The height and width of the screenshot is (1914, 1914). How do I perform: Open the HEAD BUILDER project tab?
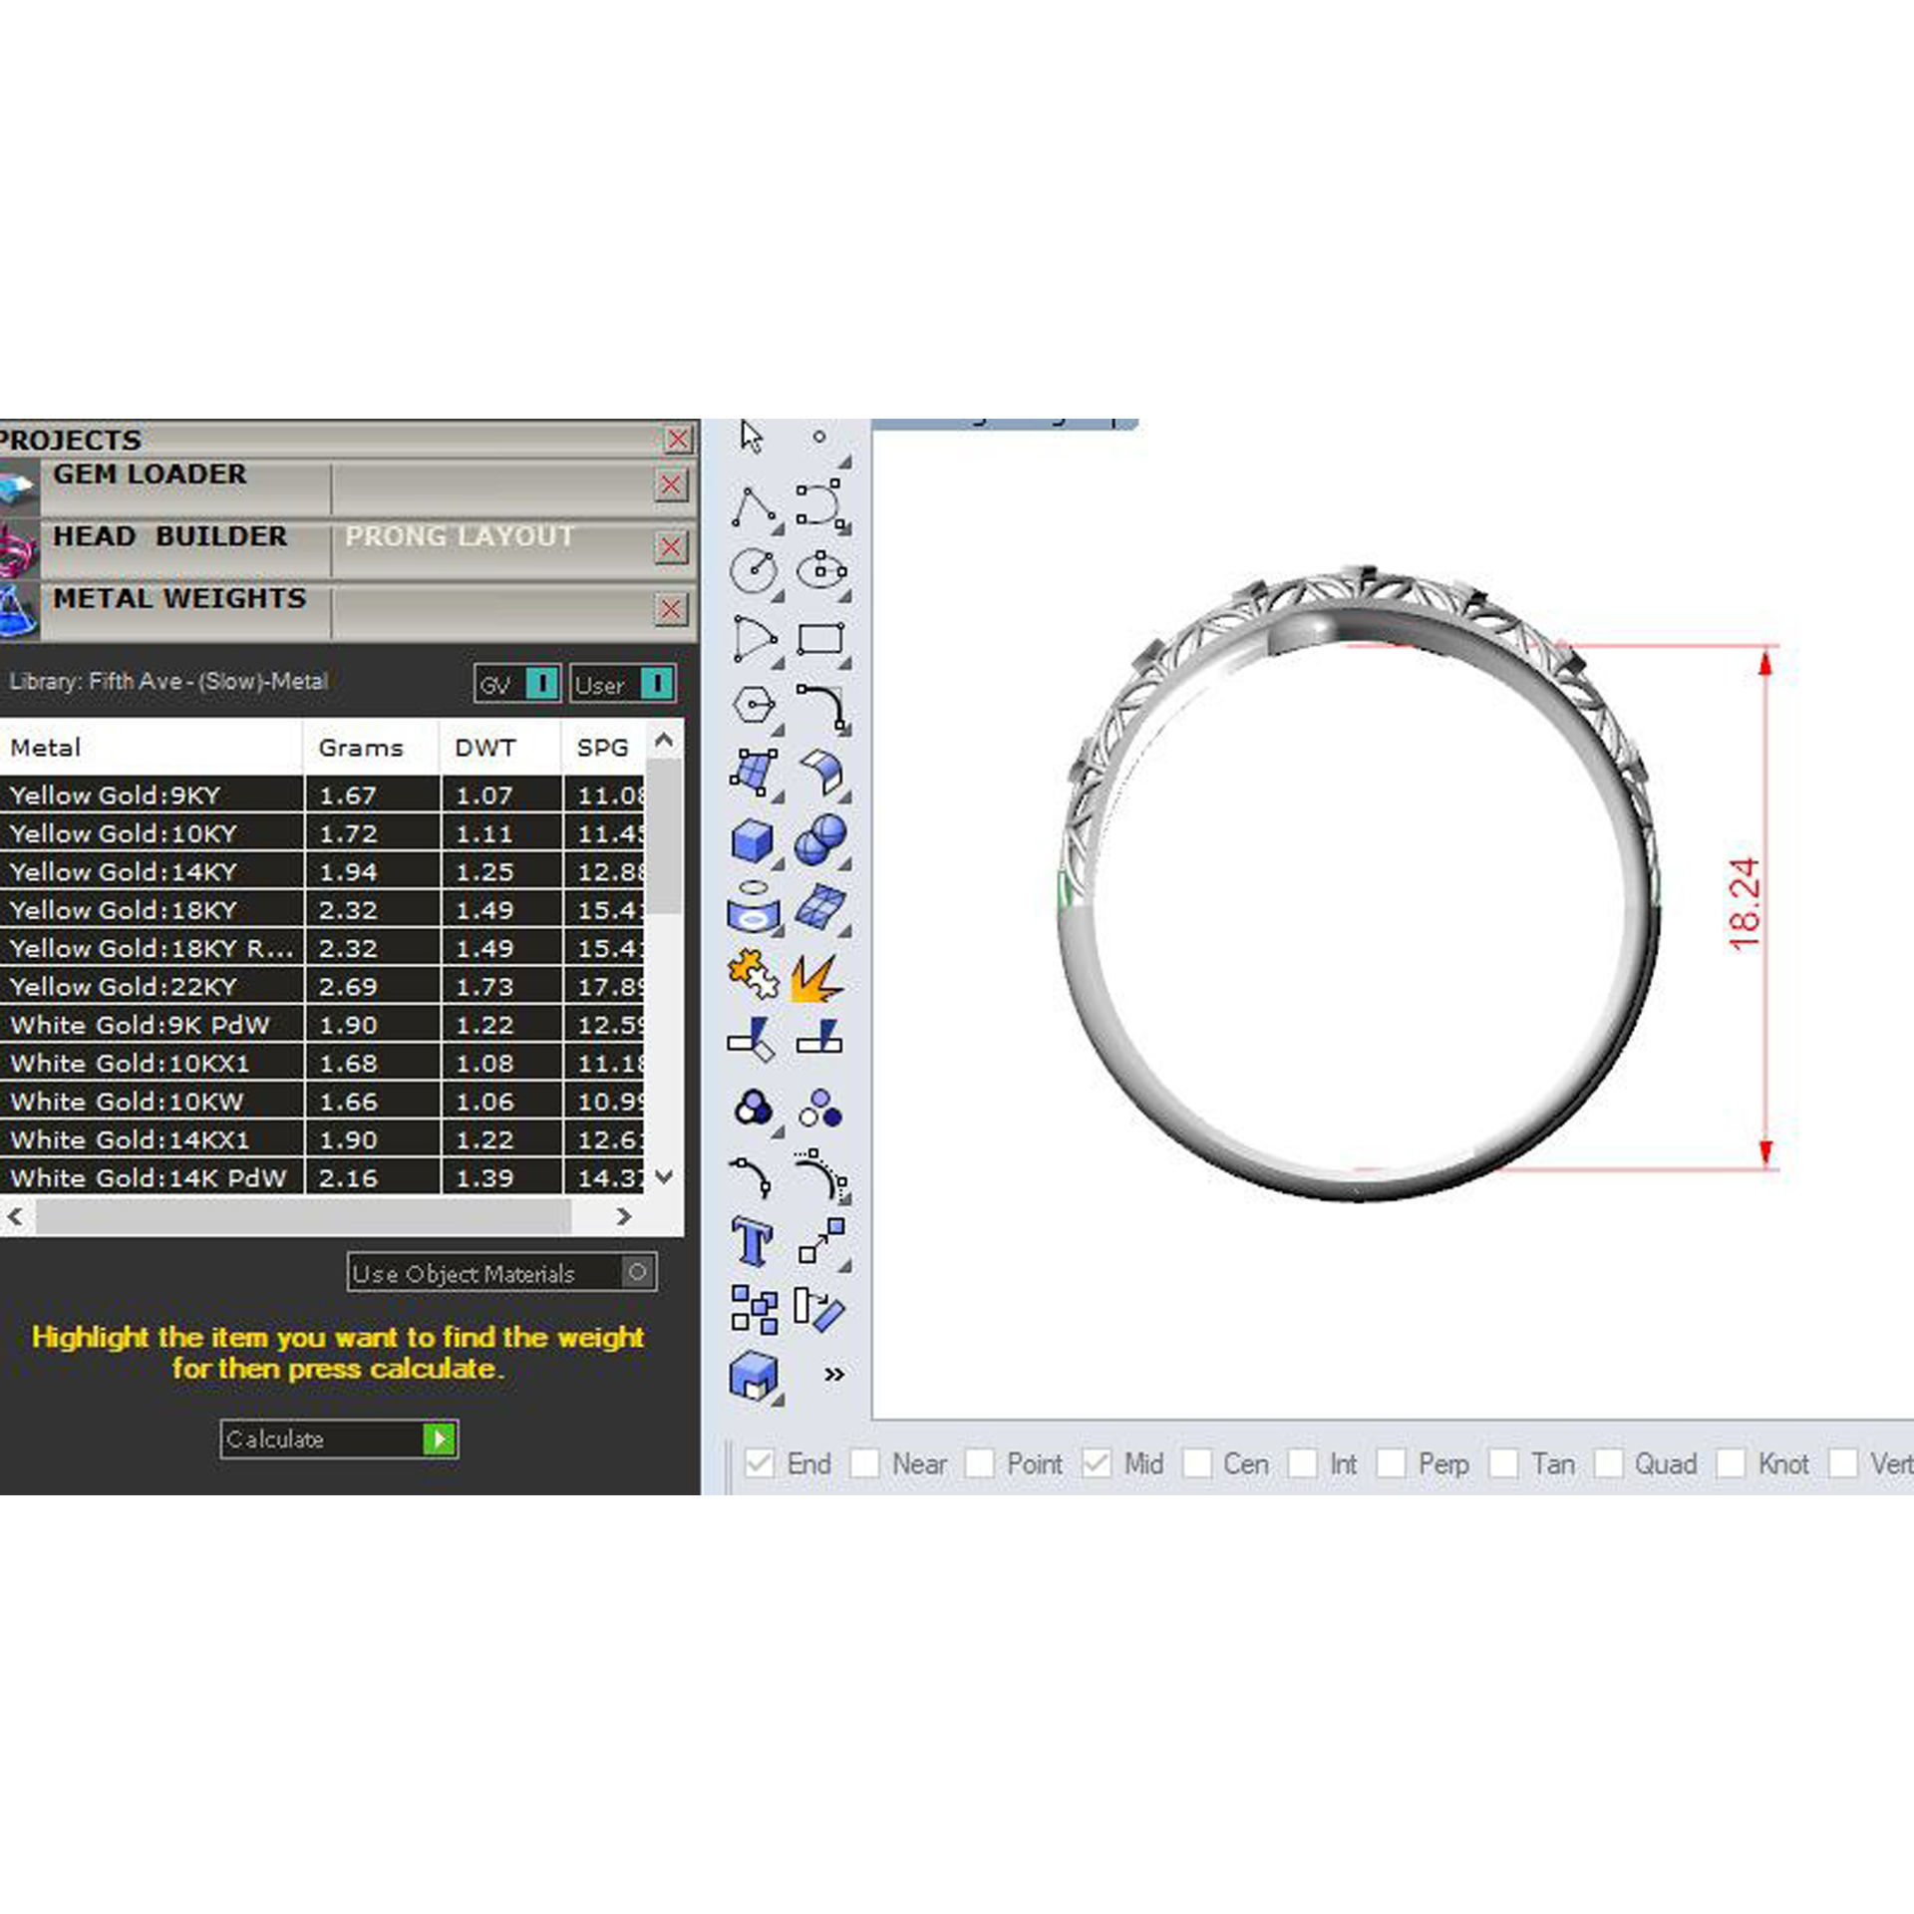point(169,536)
